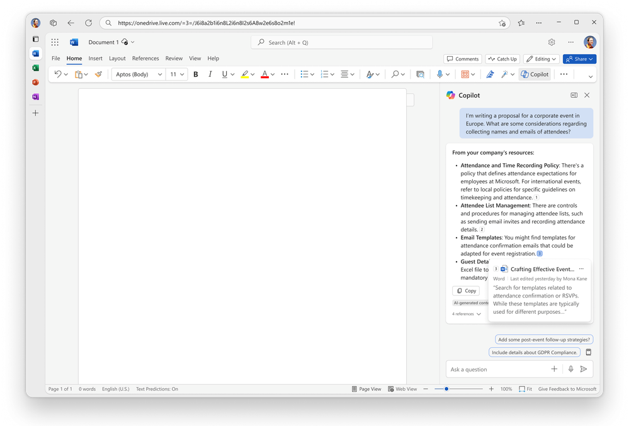629x426 pixels.
Task: Open more font options ellipsis
Action: click(285, 74)
